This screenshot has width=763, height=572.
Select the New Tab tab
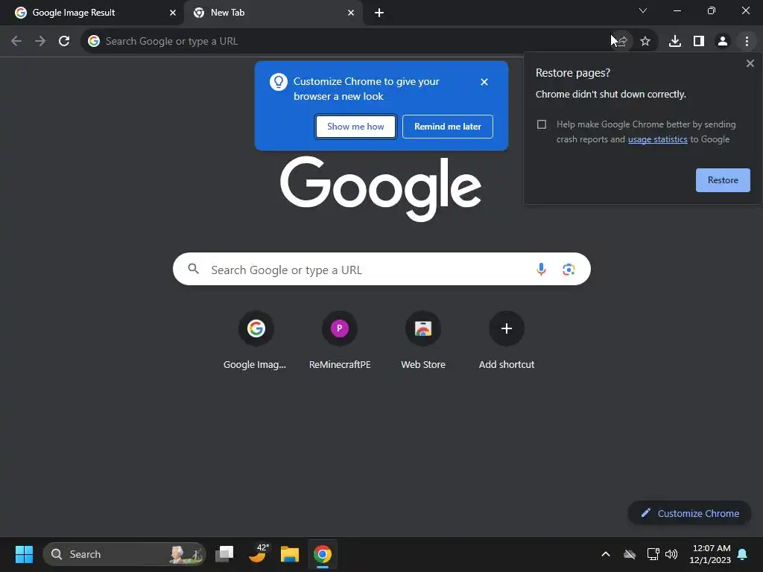point(273,13)
